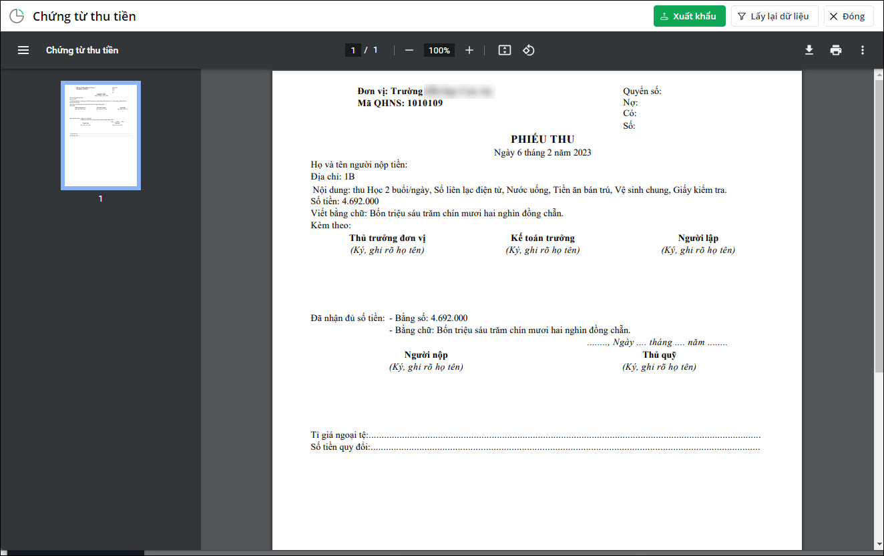Click 'Quyển số:' label
Image resolution: width=884 pixels, height=556 pixels.
[642, 91]
